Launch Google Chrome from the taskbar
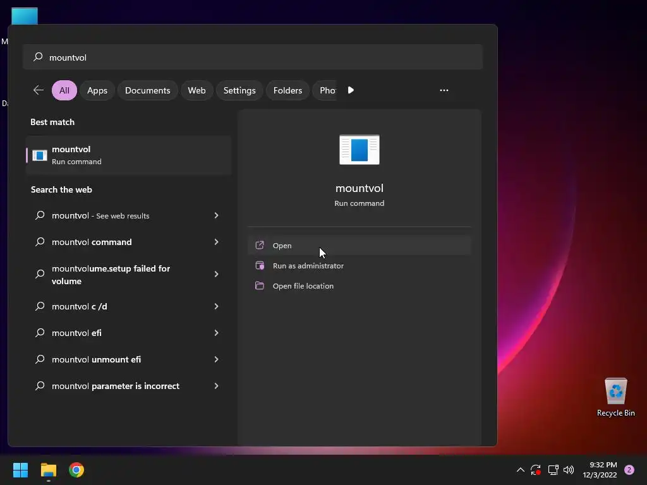This screenshot has height=485, width=647. tap(76, 470)
